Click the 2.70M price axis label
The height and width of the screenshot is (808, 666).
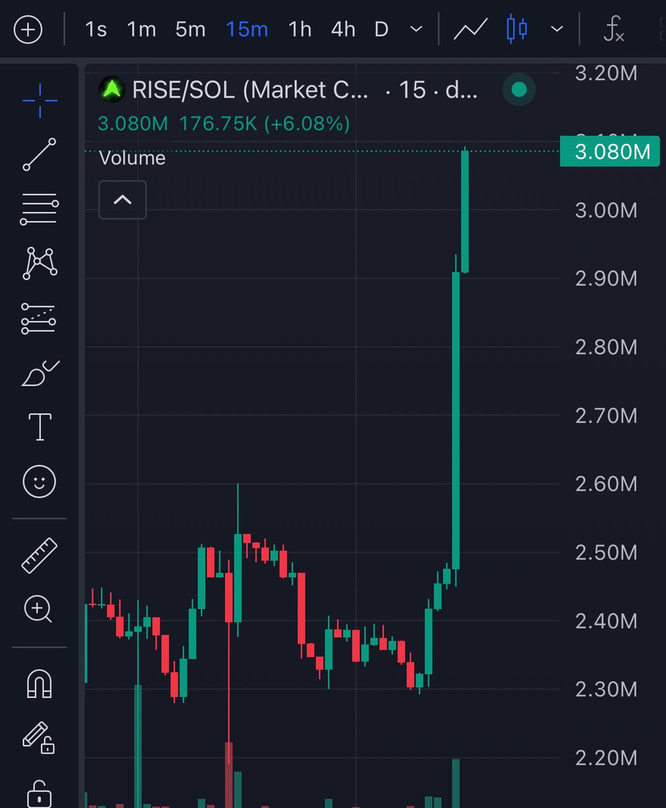point(606,415)
